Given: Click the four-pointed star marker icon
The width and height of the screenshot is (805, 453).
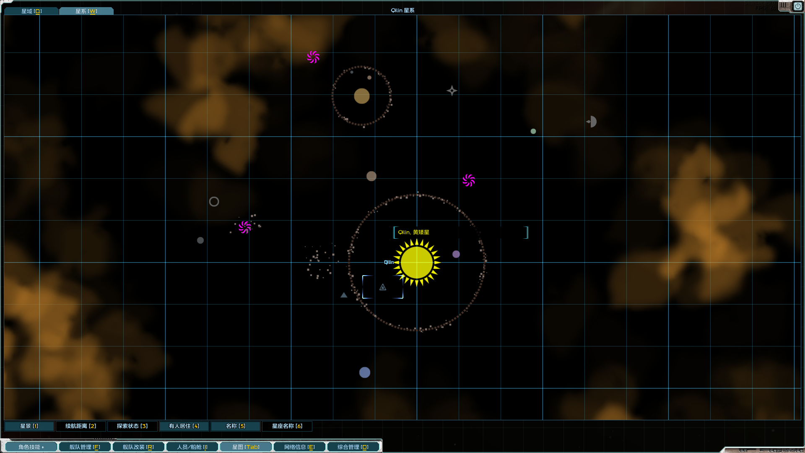Looking at the screenshot, I should (452, 91).
